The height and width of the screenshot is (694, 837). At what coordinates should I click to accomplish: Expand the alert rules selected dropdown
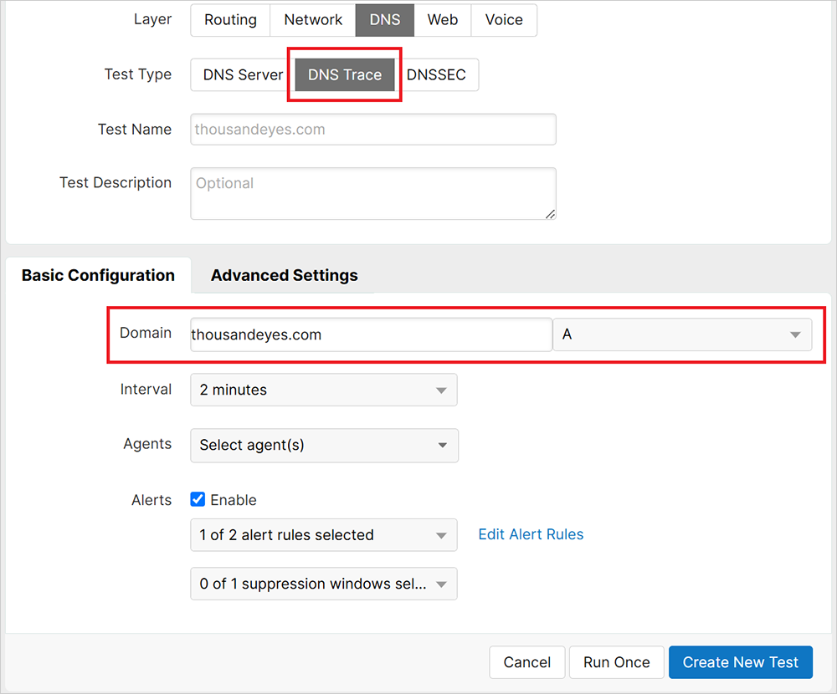click(x=323, y=535)
